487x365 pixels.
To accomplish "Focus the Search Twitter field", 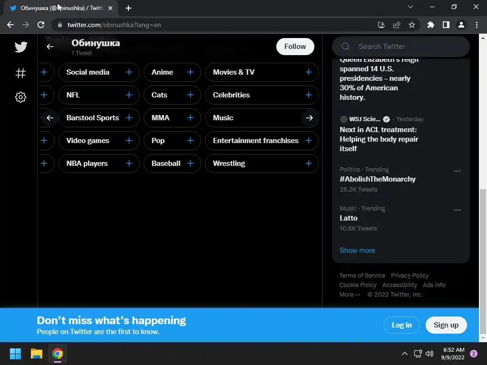I will 400,47.
